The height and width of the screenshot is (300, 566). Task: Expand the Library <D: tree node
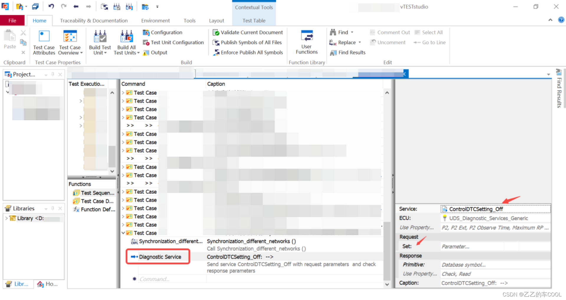point(6,218)
